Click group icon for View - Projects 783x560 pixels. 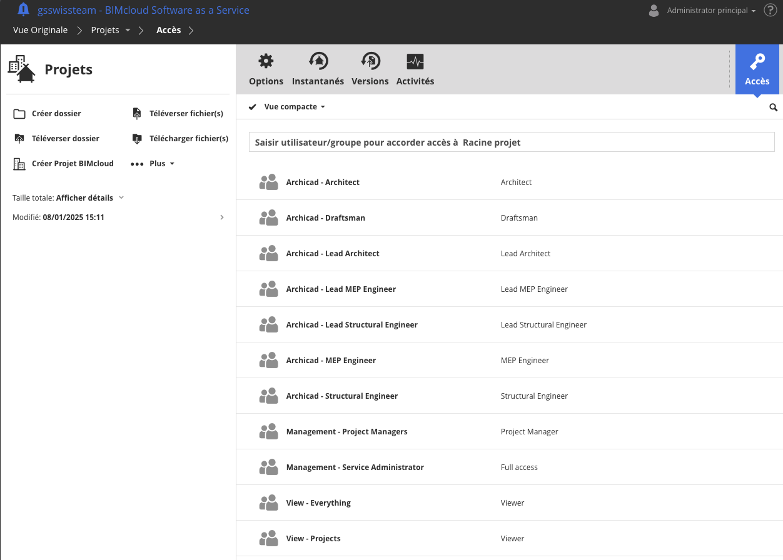[x=268, y=539]
